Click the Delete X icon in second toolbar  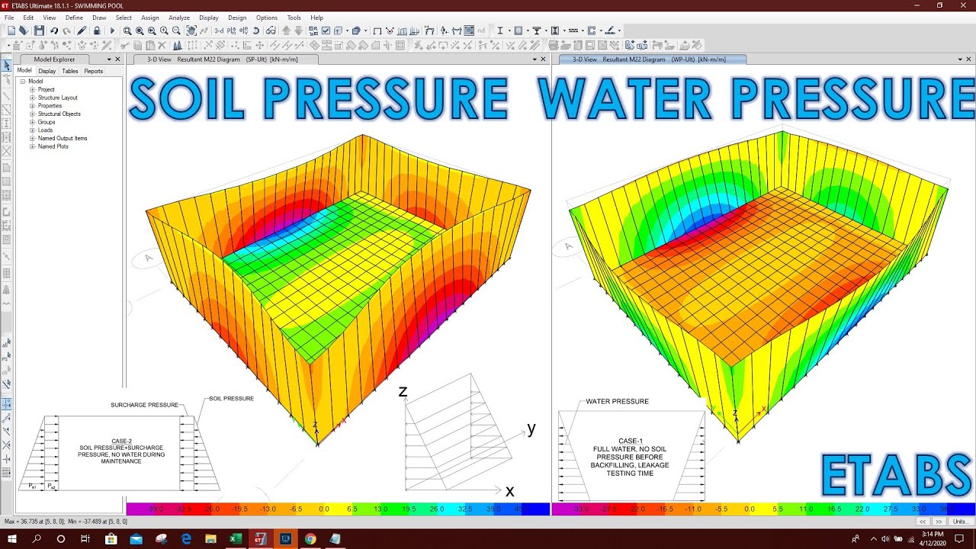162,46
